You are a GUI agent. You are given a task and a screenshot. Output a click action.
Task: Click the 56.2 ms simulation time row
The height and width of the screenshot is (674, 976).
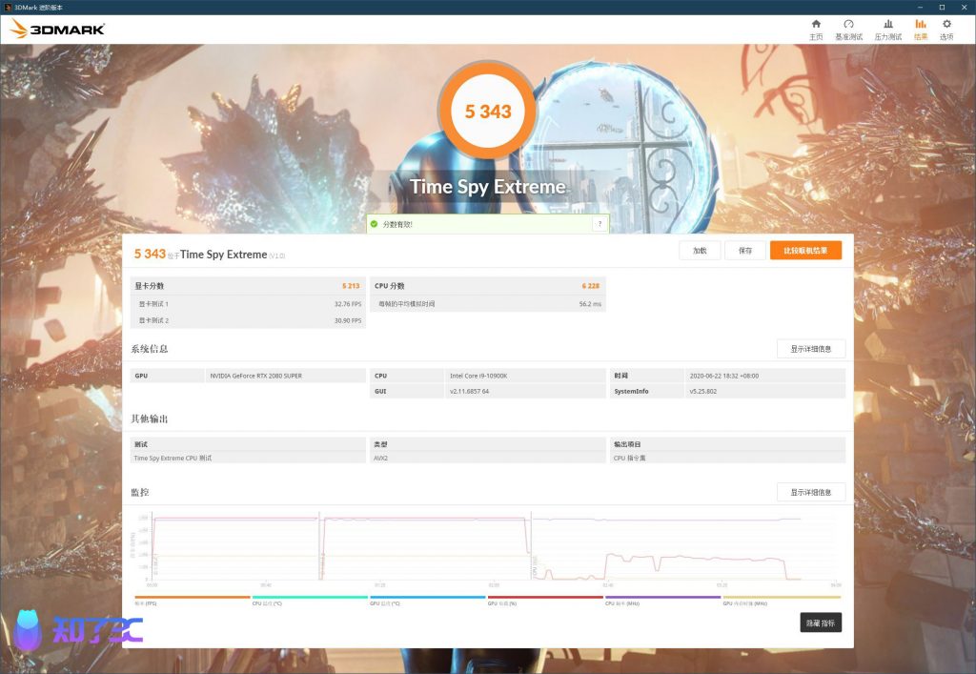click(487, 304)
